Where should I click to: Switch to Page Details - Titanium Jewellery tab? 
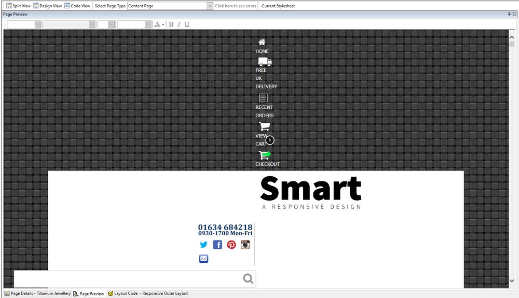click(37, 293)
